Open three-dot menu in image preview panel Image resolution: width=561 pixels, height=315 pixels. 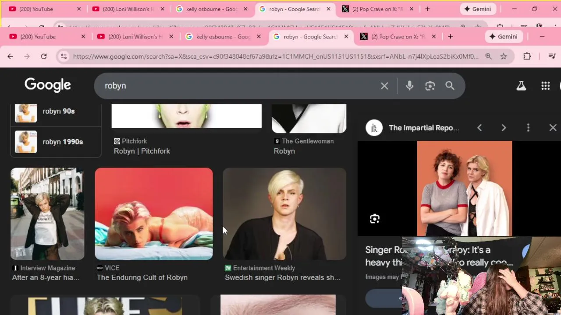[528, 128]
